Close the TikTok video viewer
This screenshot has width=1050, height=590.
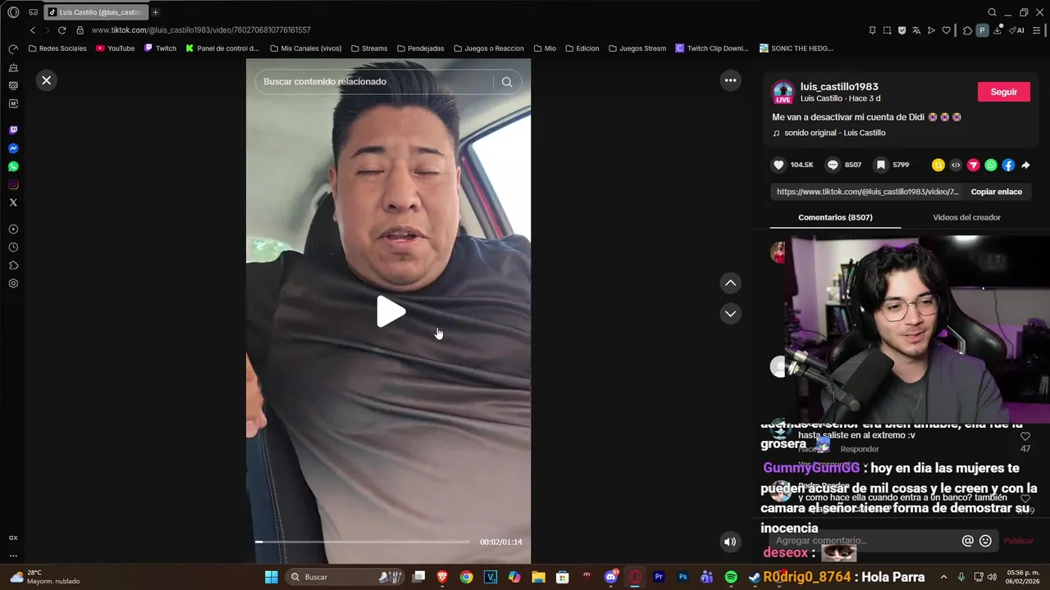[46, 80]
